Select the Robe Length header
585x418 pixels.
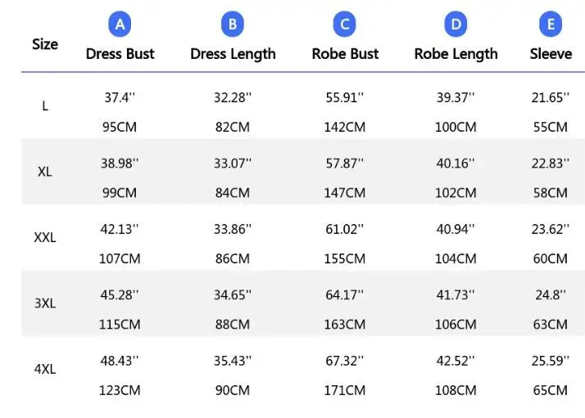[456, 54]
